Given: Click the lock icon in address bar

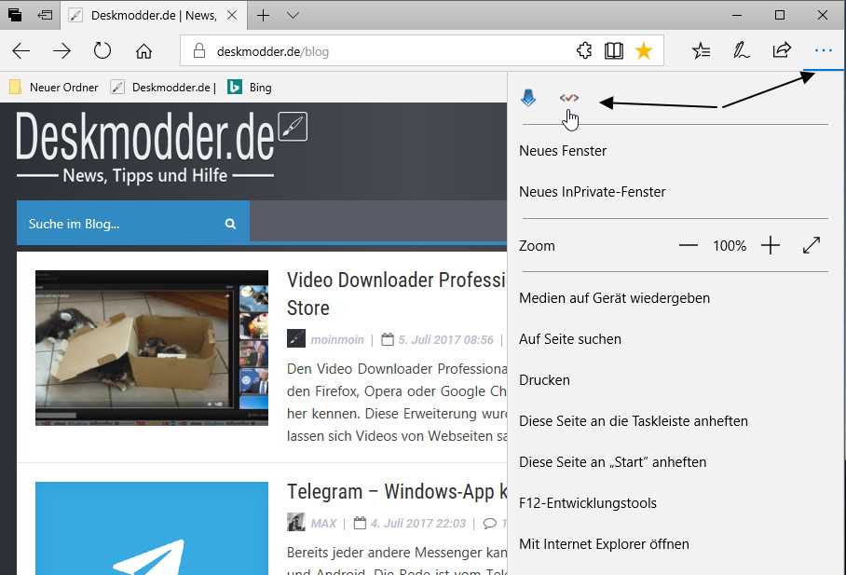Looking at the screenshot, I should [199, 51].
